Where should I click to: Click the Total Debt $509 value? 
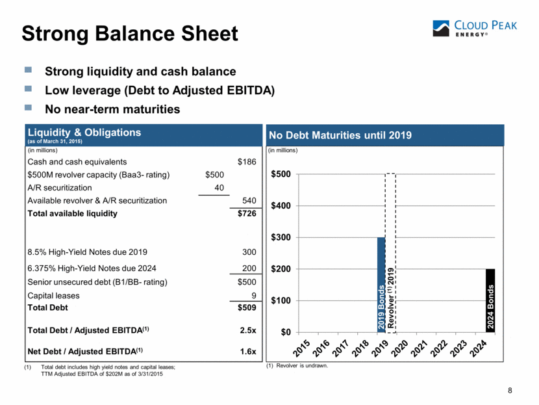point(246,307)
